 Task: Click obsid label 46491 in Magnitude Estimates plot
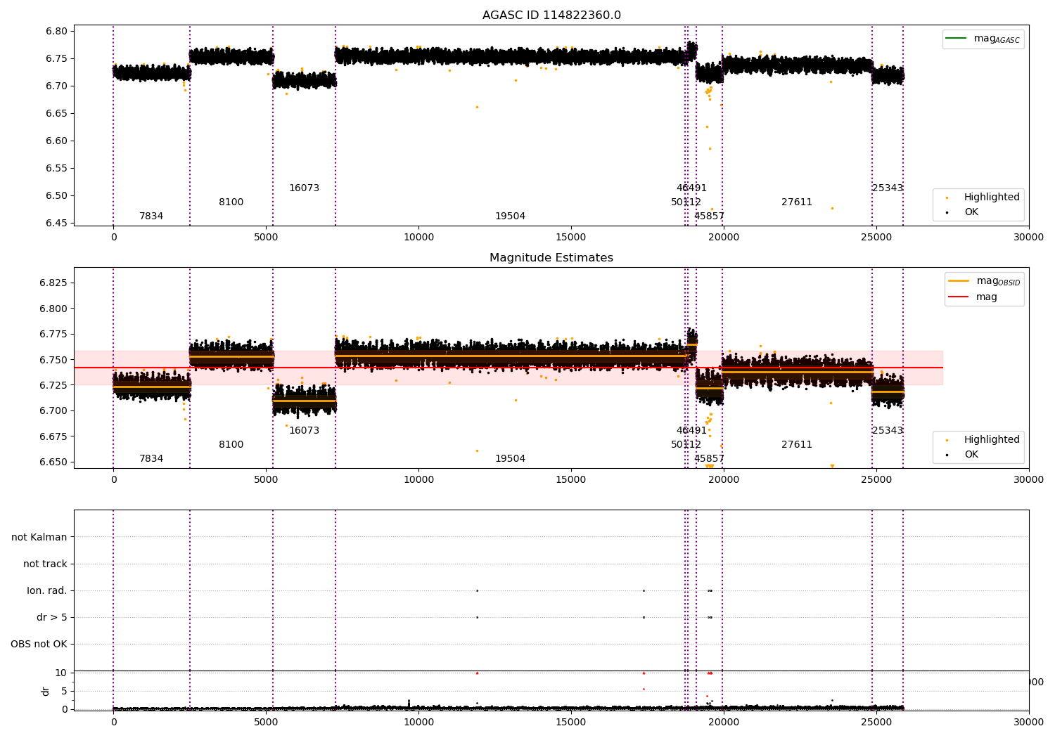point(691,431)
